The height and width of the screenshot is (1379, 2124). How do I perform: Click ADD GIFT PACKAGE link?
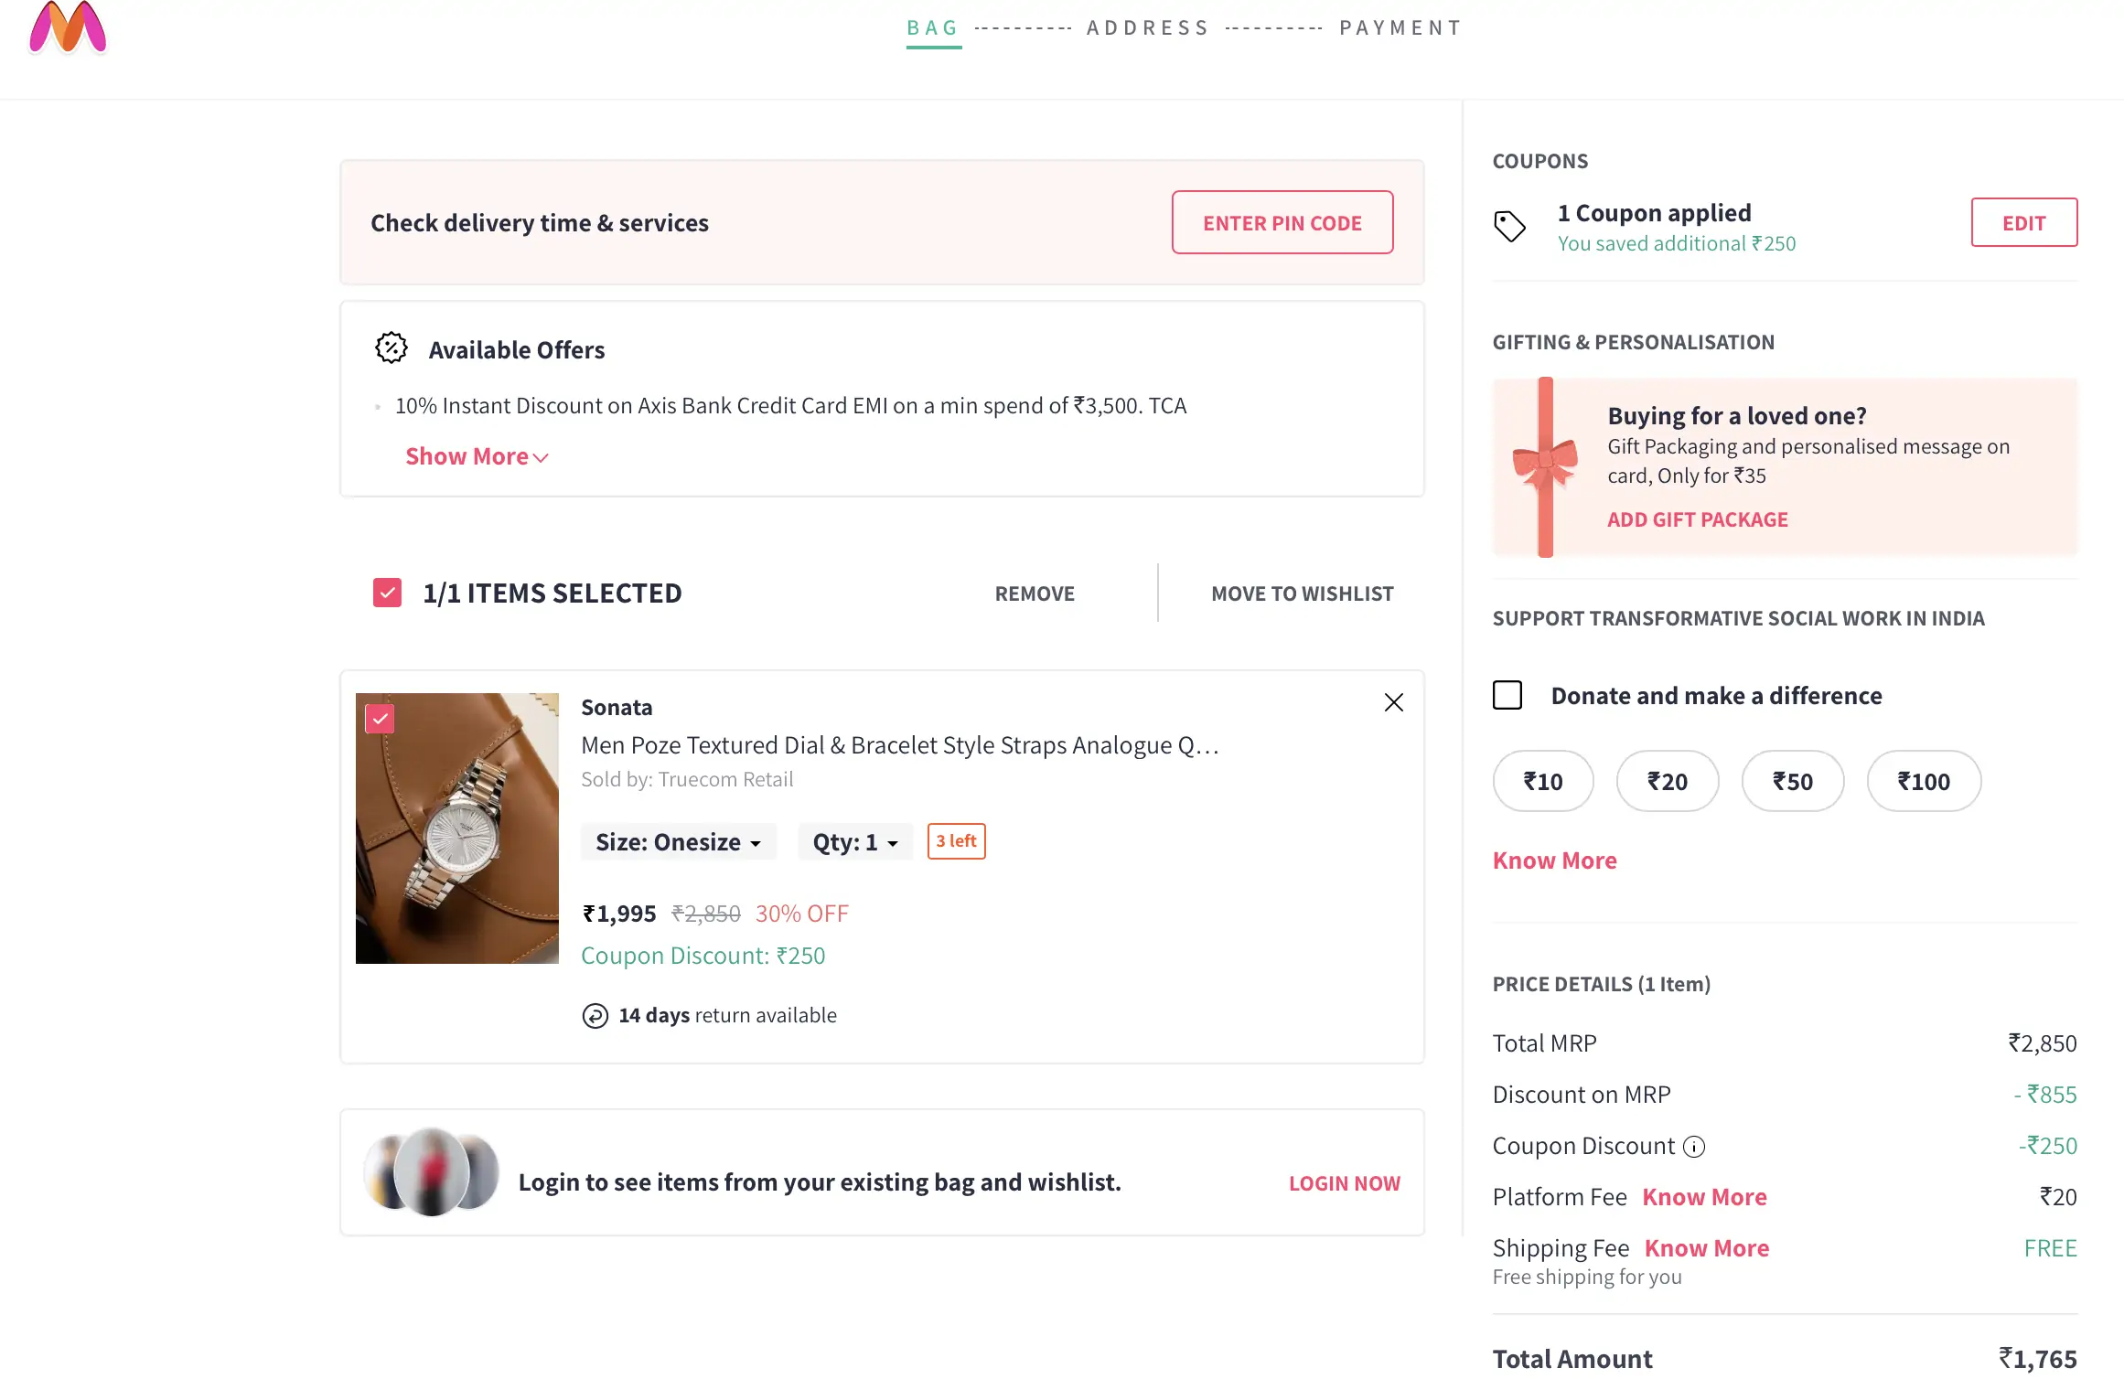[x=1697, y=518]
